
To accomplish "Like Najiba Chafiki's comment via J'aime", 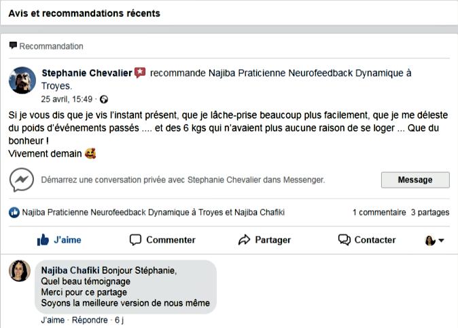I will point(52,319).
